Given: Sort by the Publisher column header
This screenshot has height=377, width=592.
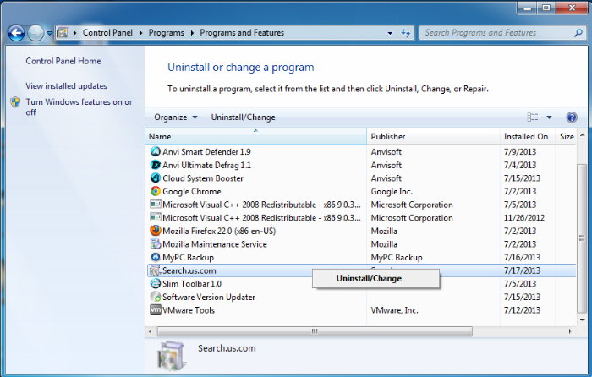Looking at the screenshot, I should [x=433, y=137].
